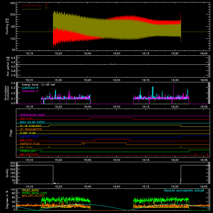Click the NON_SOLAR_EVENT flag label
Image resolution: width=213 pixels, height=213 pixels.
click(32, 122)
